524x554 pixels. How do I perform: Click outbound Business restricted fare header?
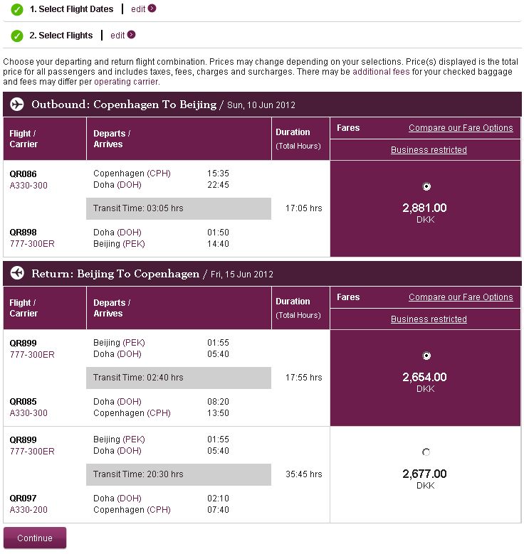pyautogui.click(x=429, y=150)
